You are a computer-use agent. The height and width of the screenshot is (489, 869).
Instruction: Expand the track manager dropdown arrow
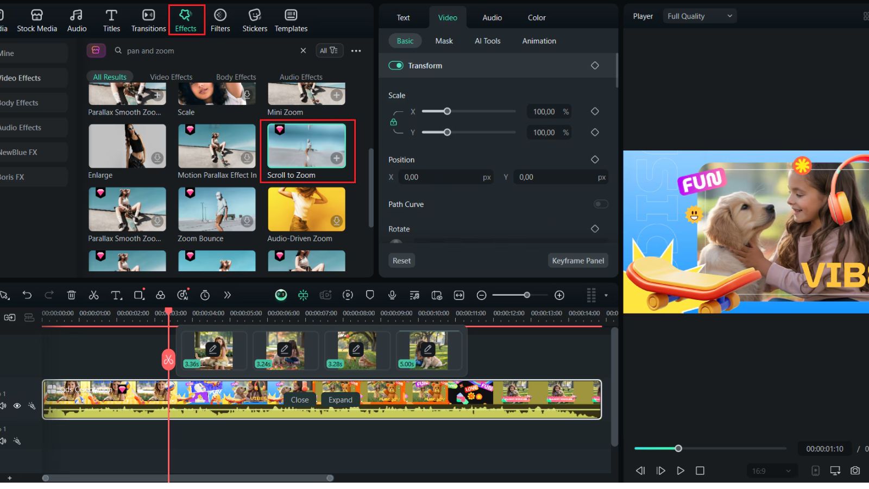605,295
